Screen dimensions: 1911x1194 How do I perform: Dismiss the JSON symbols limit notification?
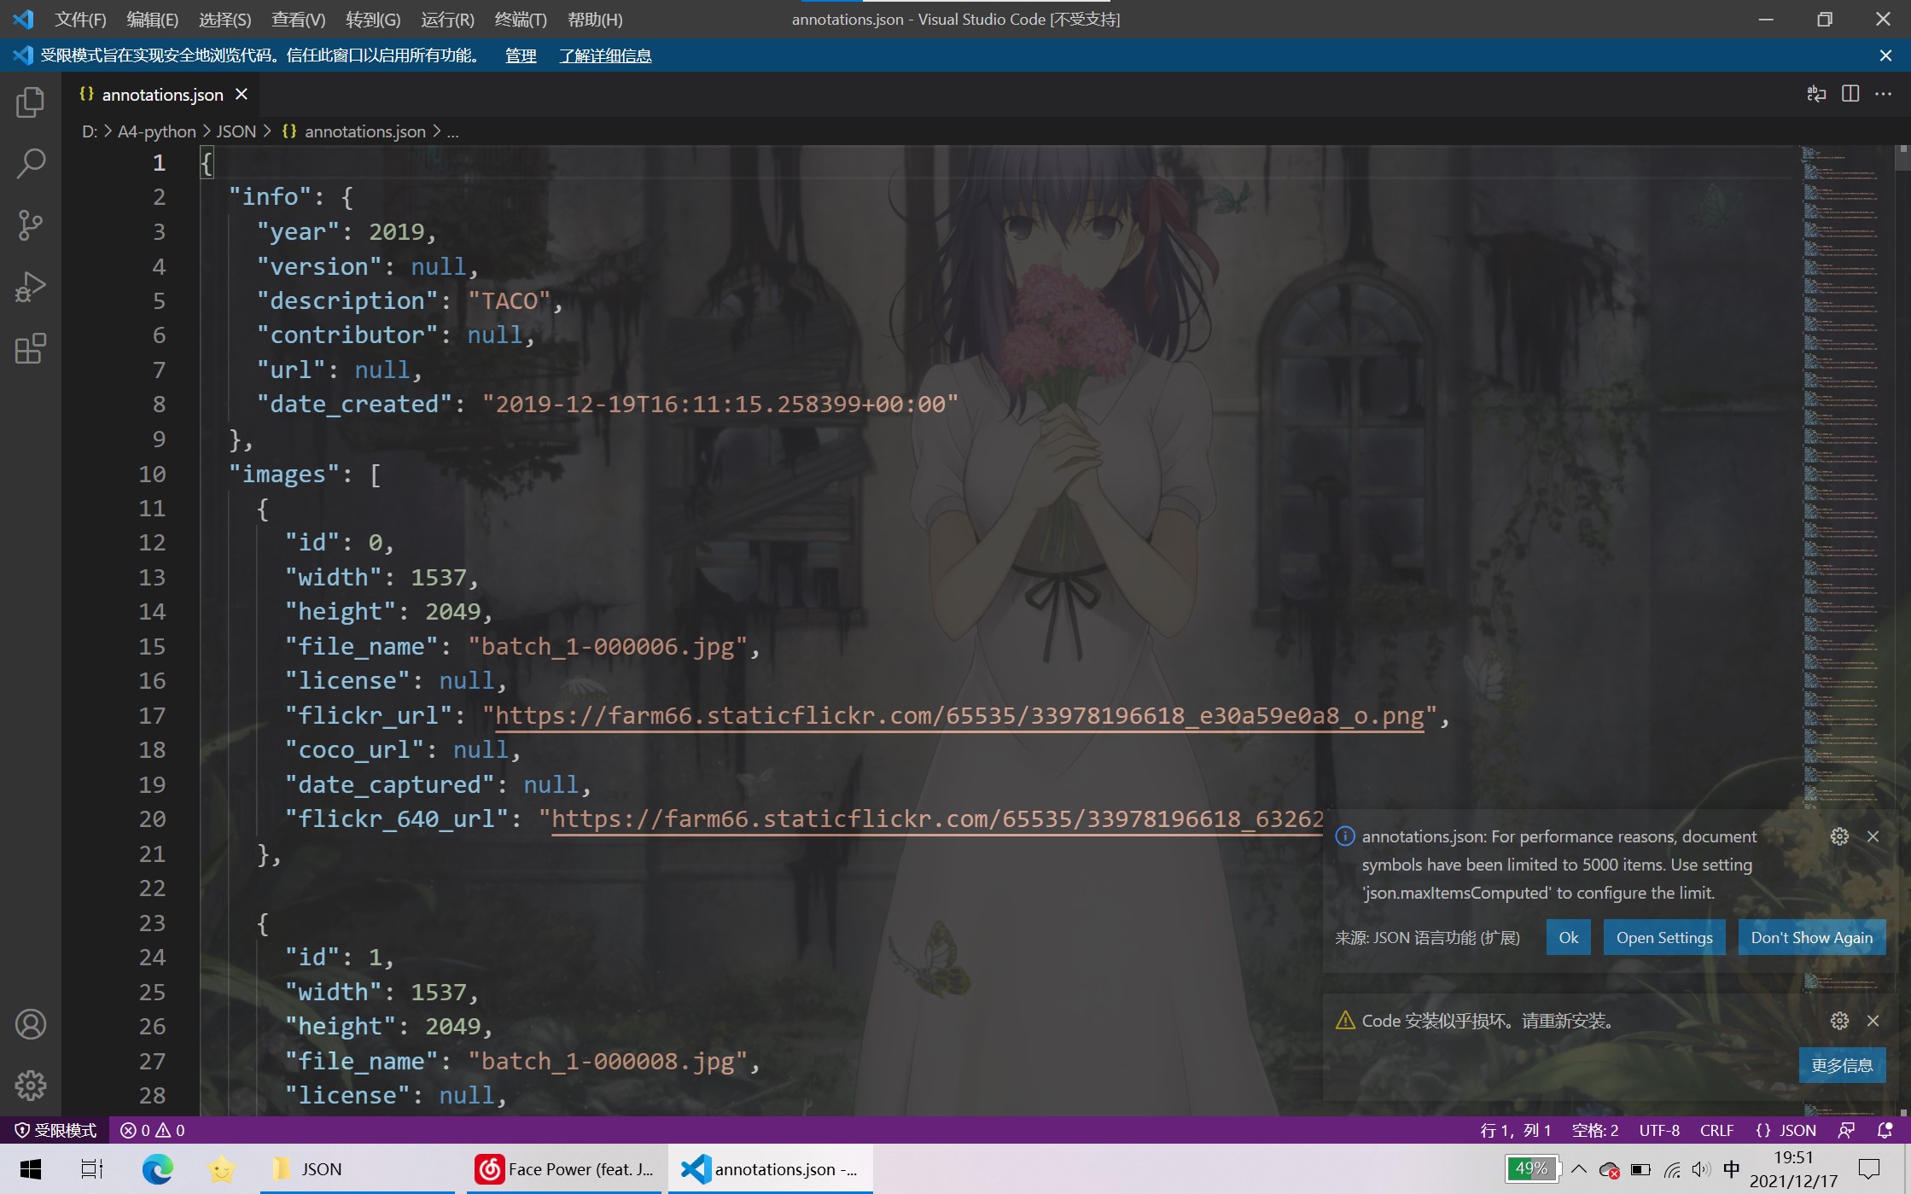1873,836
